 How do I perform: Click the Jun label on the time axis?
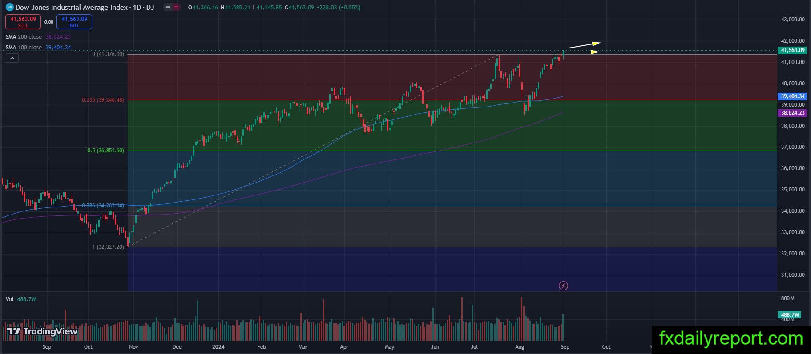point(435,347)
